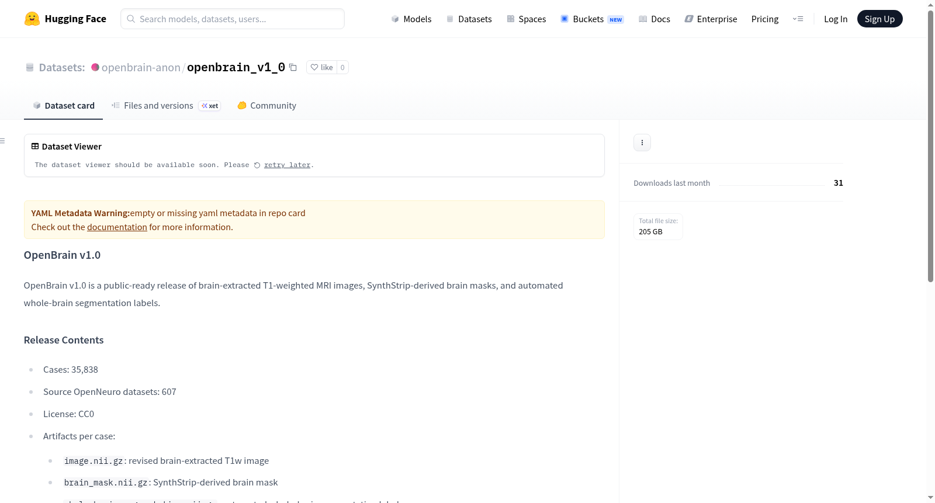Image resolution: width=935 pixels, height=503 pixels.
Task: Switch to the Community tab
Action: point(266,106)
